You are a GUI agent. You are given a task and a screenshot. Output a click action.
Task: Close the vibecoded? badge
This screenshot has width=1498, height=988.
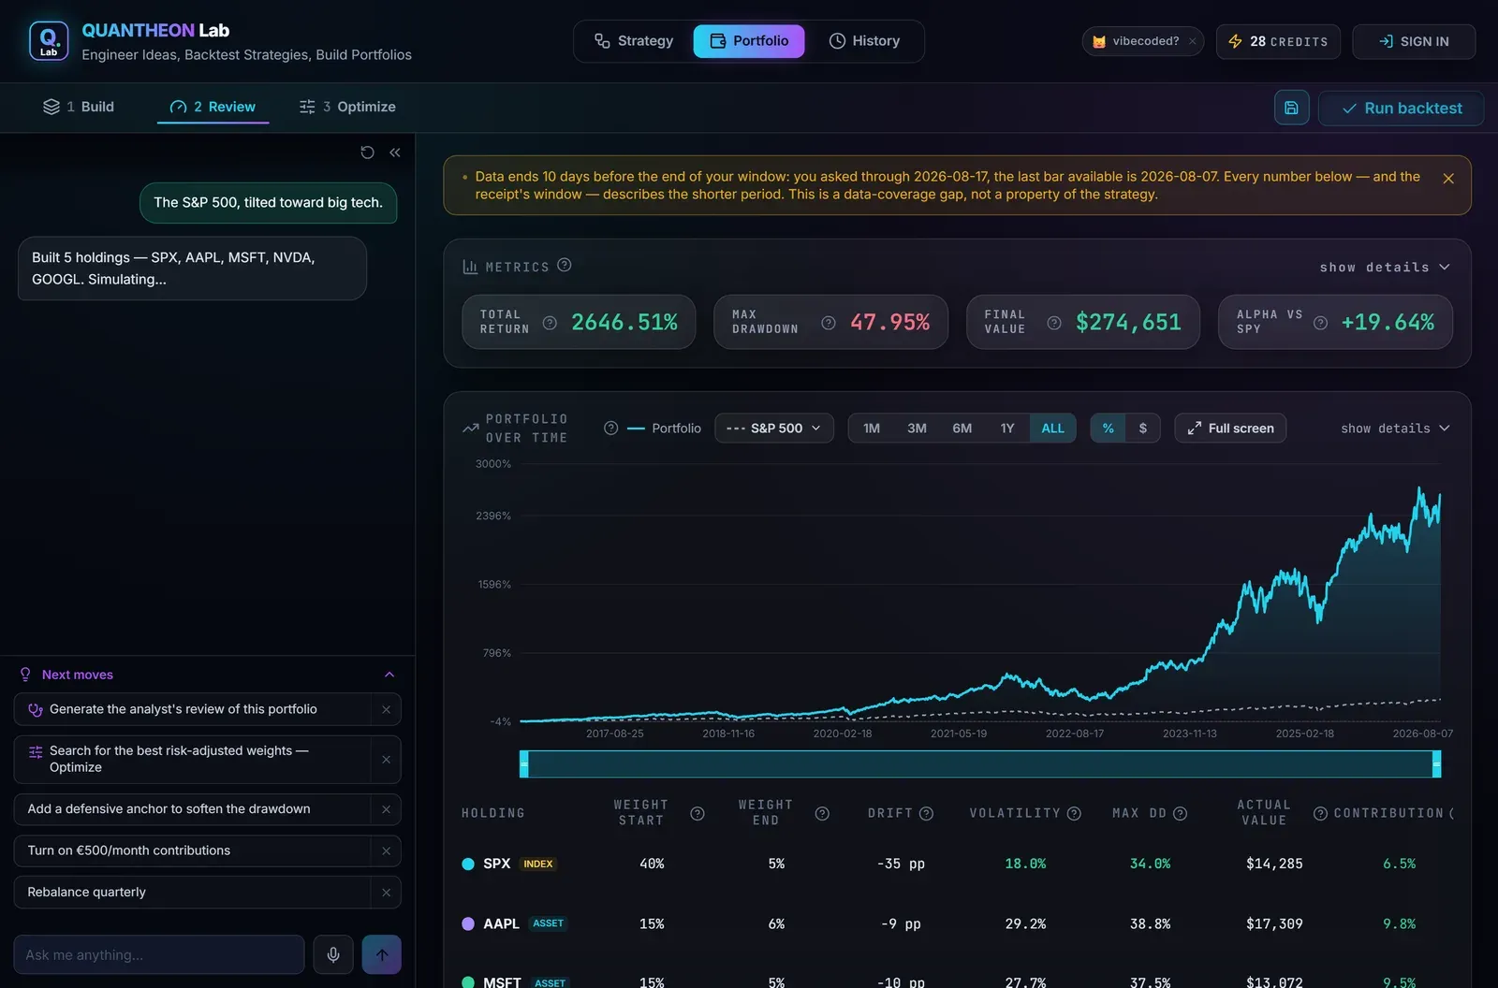coord(1192,41)
